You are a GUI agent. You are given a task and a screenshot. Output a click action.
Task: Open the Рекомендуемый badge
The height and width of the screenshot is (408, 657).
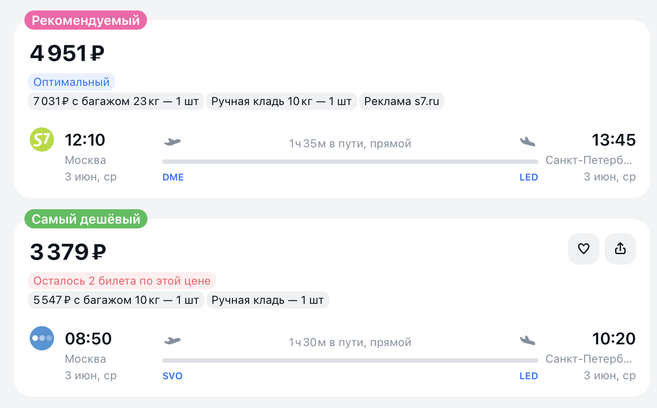[86, 20]
